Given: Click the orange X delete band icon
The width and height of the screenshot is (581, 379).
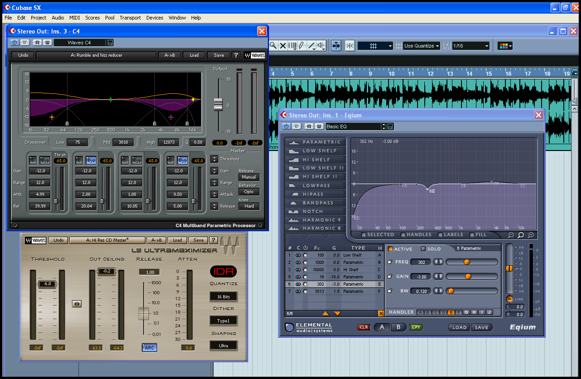Looking at the screenshot, I should click(x=381, y=314).
